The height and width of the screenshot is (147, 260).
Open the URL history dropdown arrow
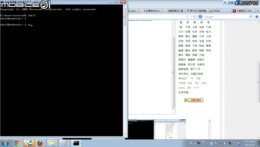191,17
